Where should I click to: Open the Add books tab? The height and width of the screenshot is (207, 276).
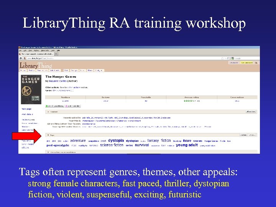[x=55, y=71]
